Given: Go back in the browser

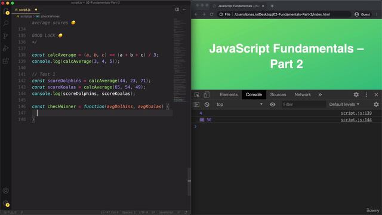Looking at the screenshot, I should [x=196, y=14].
